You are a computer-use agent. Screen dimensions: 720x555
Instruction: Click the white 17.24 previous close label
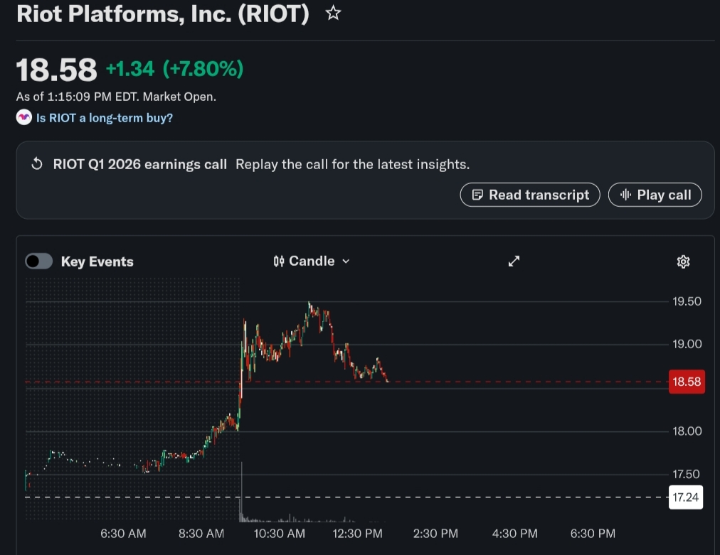click(686, 497)
